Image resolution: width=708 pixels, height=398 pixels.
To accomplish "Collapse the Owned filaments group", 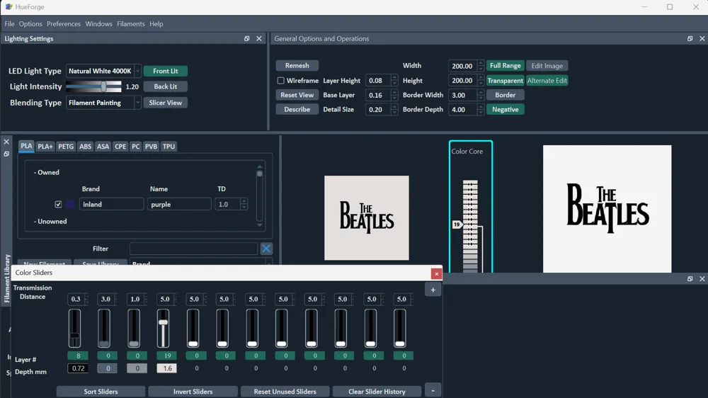I will point(47,172).
